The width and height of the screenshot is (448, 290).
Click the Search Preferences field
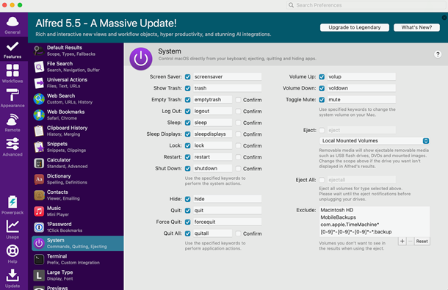tap(366, 5)
